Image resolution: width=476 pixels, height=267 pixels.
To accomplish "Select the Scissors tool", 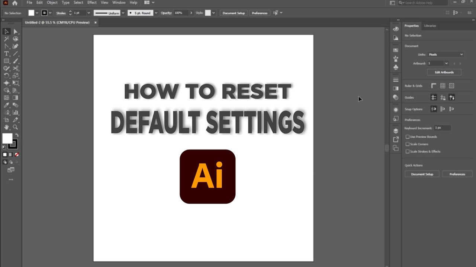I will [16, 68].
